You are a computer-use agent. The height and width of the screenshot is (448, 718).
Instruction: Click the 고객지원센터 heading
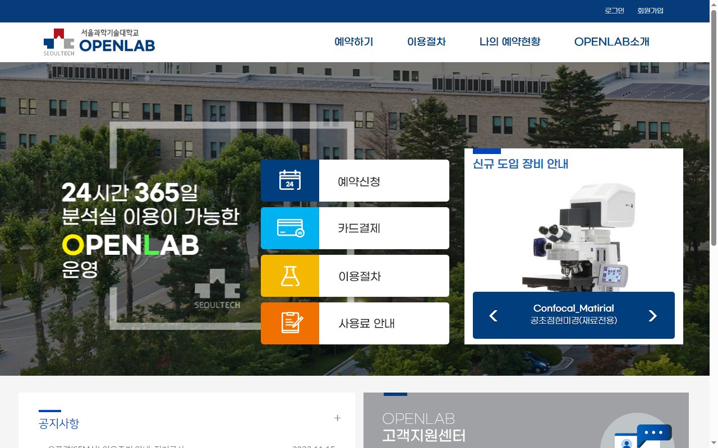coord(424,435)
